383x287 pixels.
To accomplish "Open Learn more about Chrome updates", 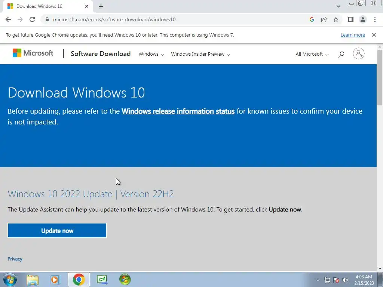I will tap(353, 35).
